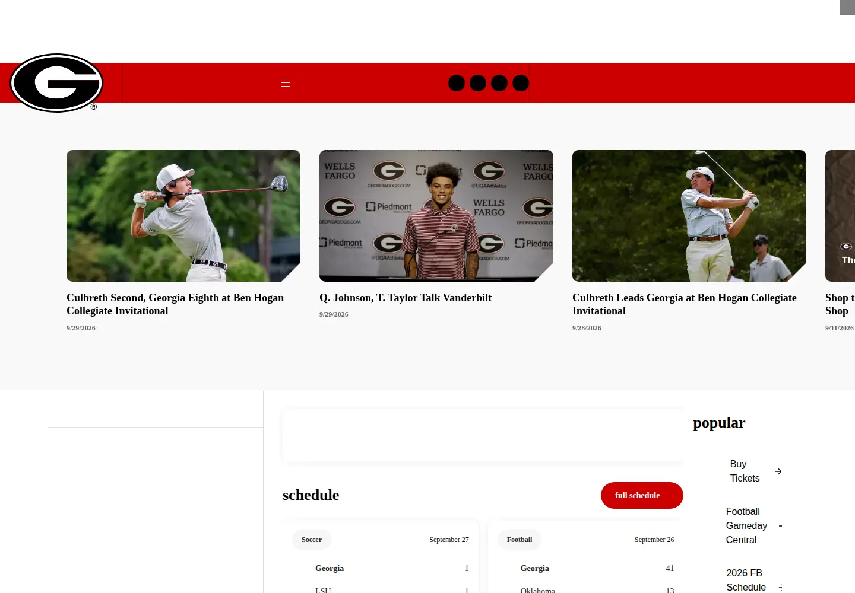Open Football Gameday Central link

click(x=746, y=525)
